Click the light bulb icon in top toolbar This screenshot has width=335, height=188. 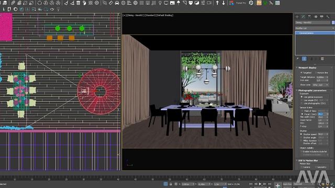pyautogui.click(x=160, y=3)
